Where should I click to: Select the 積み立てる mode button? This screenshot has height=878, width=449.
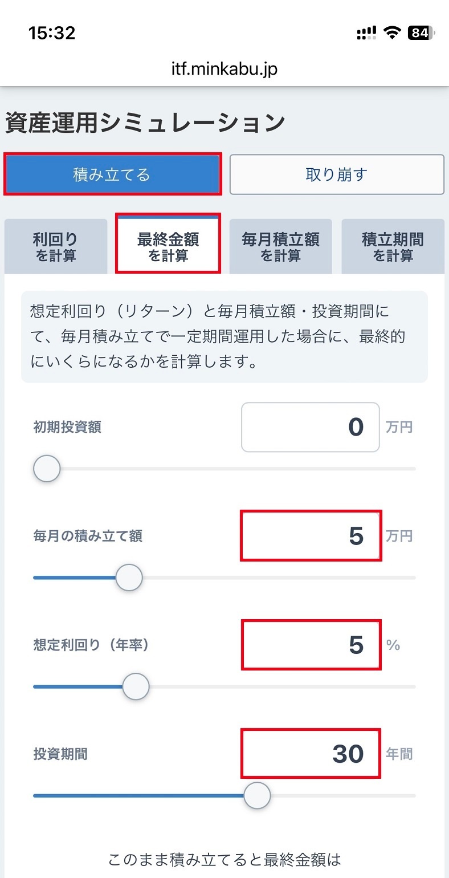[112, 174]
